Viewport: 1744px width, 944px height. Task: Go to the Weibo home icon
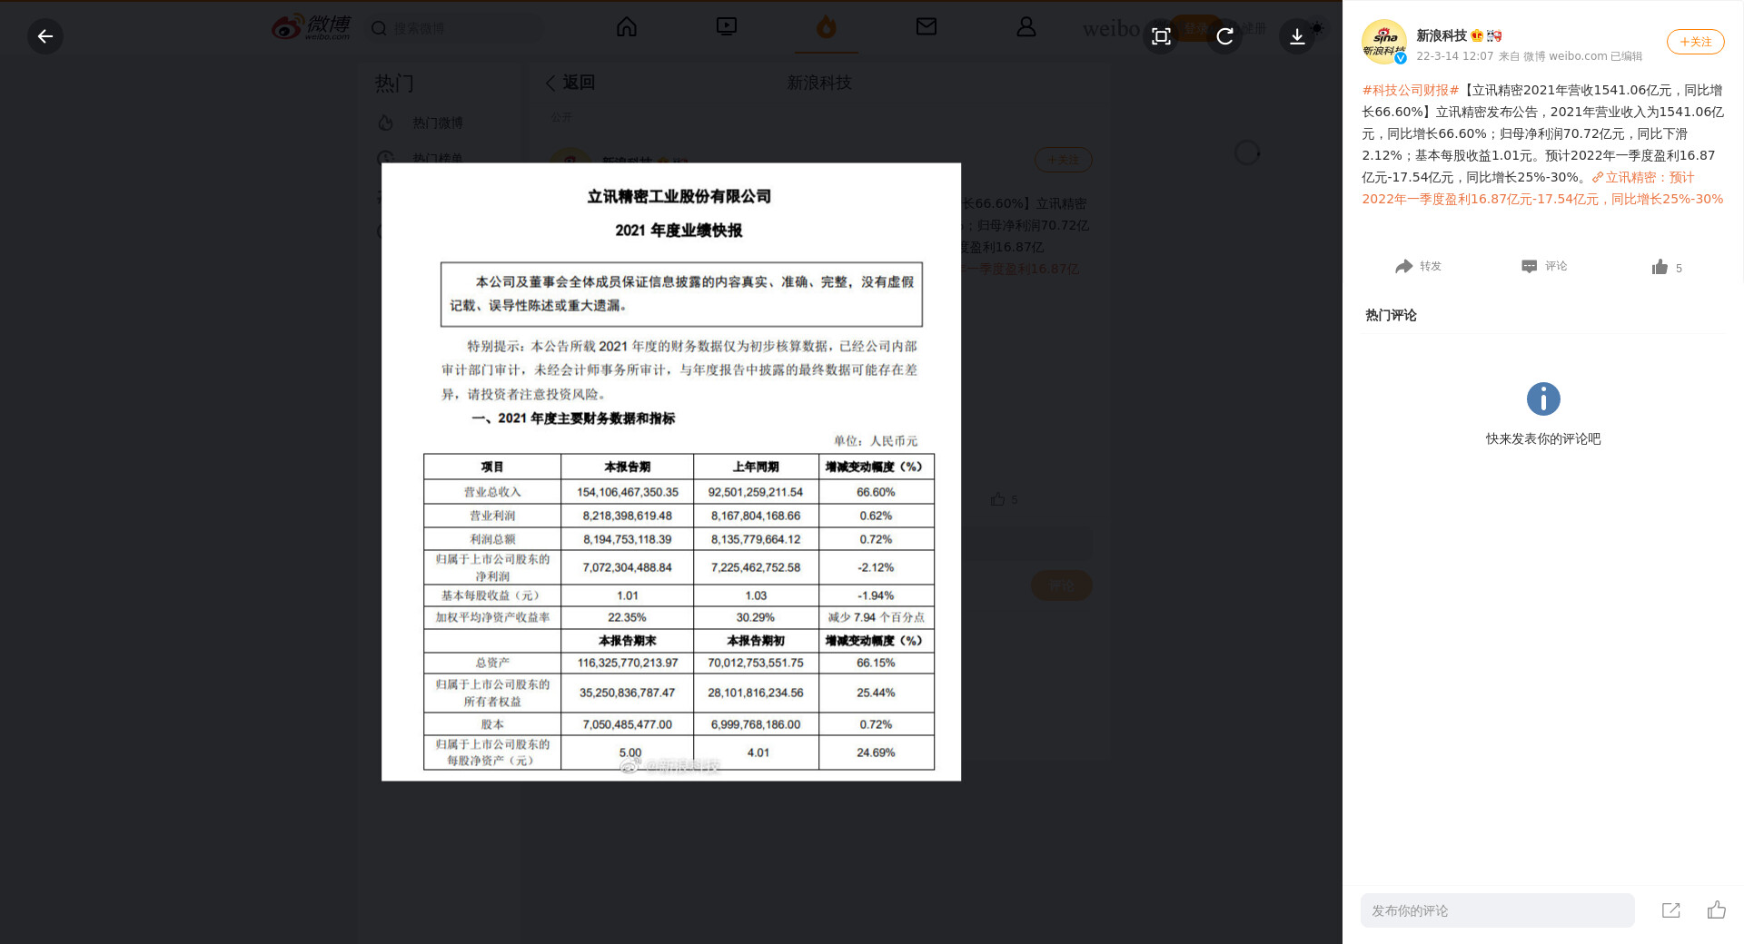627,27
